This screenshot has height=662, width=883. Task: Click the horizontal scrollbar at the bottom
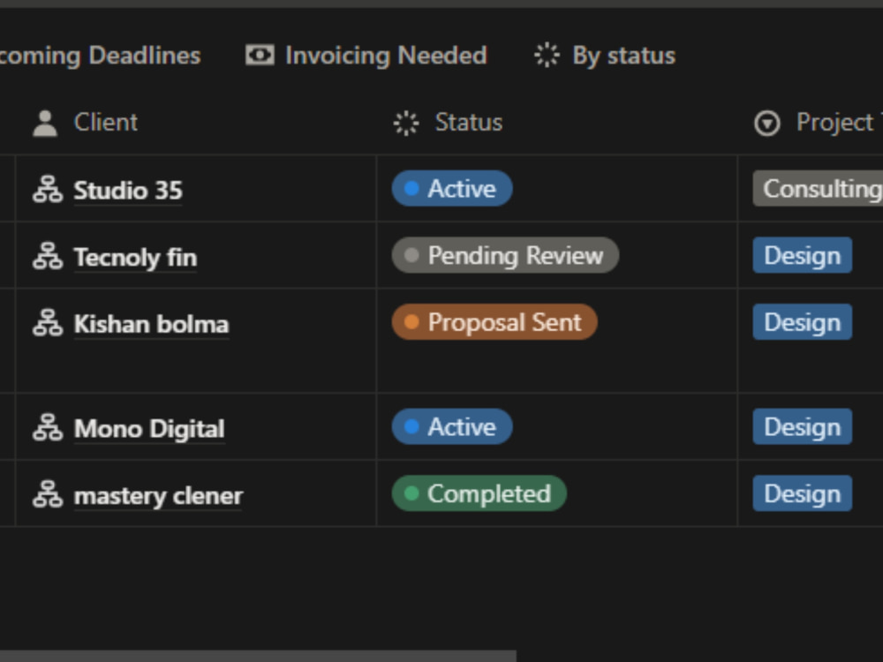258,657
